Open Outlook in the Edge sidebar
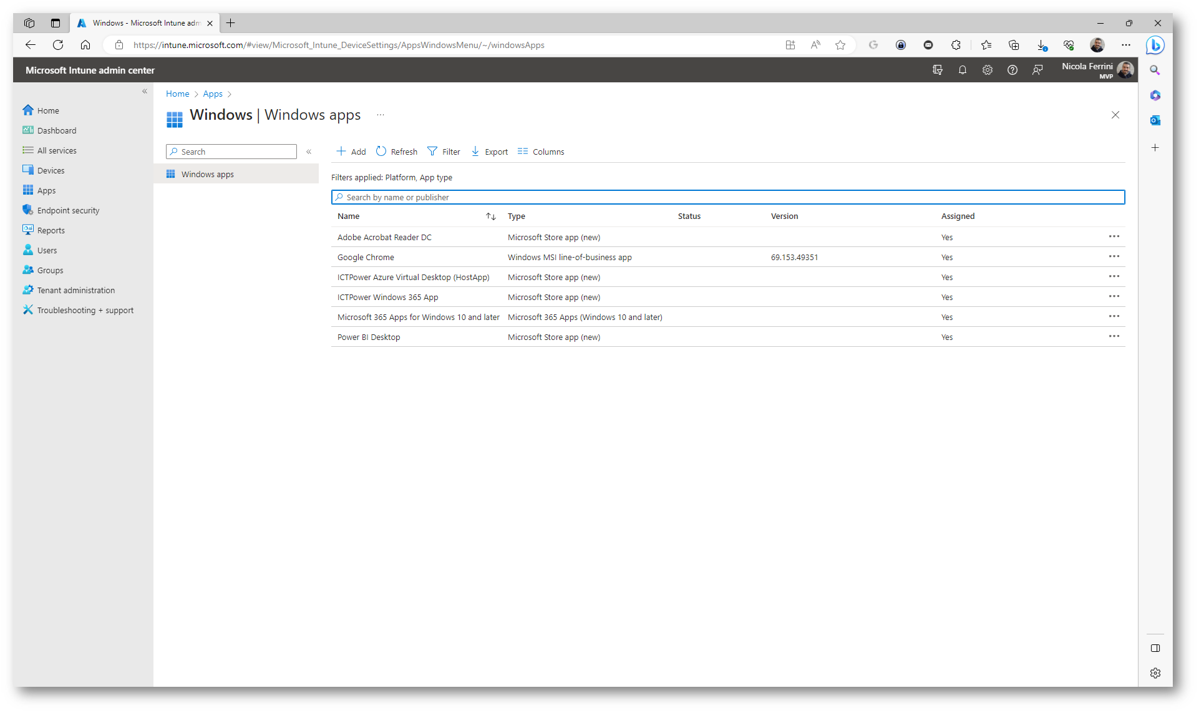Viewport: 1199px width, 713px height. [1155, 120]
